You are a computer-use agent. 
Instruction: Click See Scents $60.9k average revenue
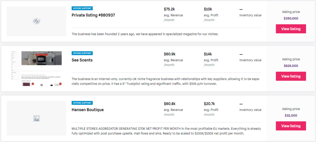click(x=170, y=54)
